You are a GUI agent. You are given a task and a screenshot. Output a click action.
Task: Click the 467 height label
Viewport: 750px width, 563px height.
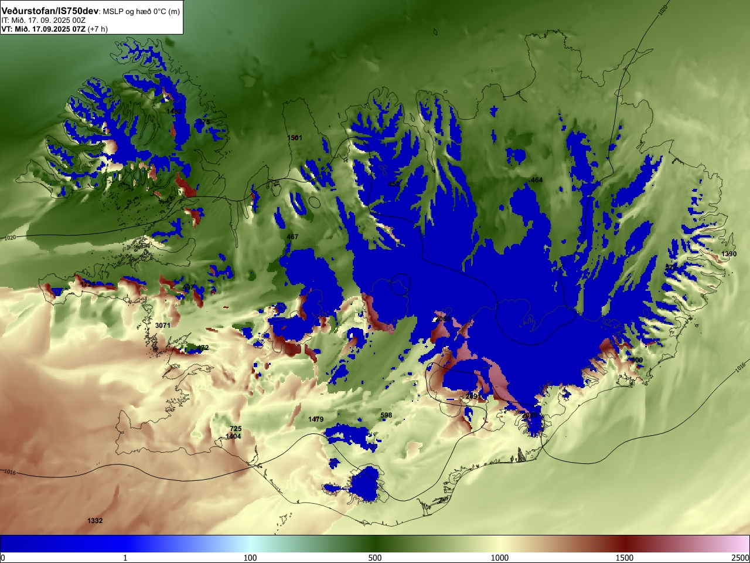click(x=292, y=237)
